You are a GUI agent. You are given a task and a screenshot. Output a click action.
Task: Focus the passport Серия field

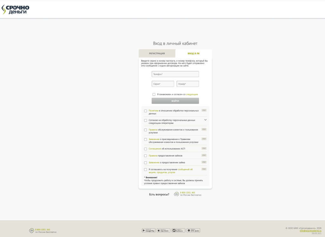163,84
